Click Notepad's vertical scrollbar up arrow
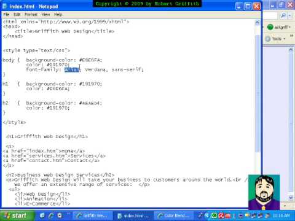 258,23
